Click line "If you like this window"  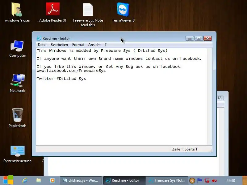point(109,67)
